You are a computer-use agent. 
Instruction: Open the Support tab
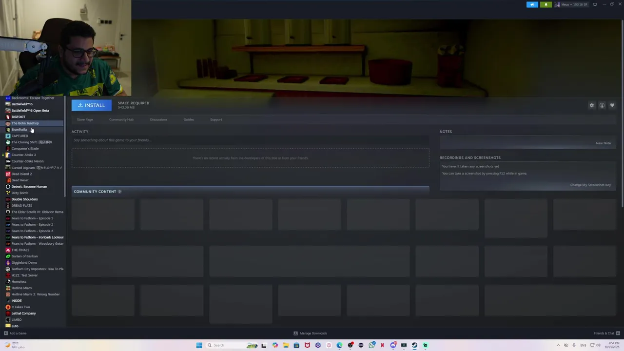point(216,119)
